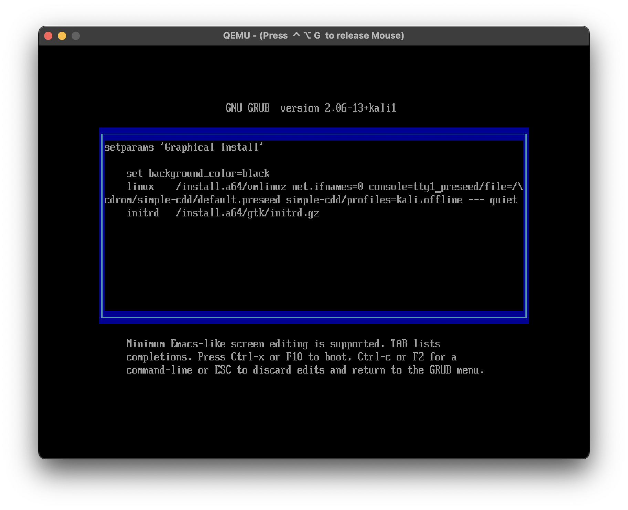Click the setparams 'Graphical install' line
The image size is (628, 510).
click(184, 147)
